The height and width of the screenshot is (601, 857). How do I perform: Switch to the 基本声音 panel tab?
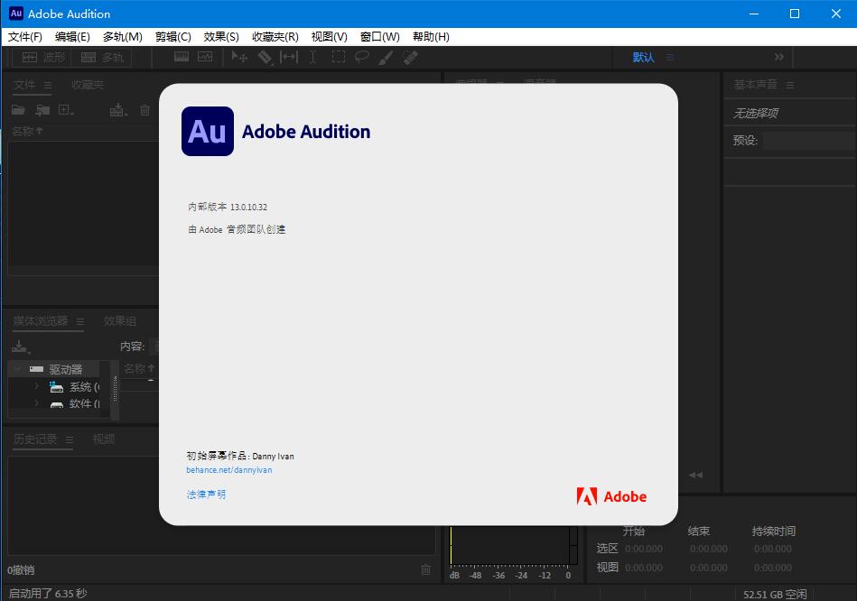pos(755,85)
